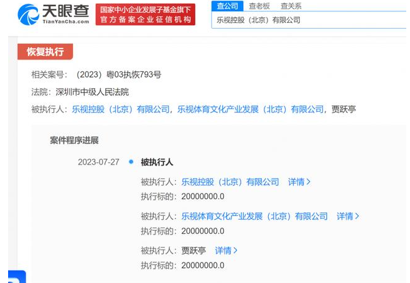Click the bold 被执行人 timeline title
Image resolution: width=410 pixels, height=283 pixels.
tap(157, 162)
